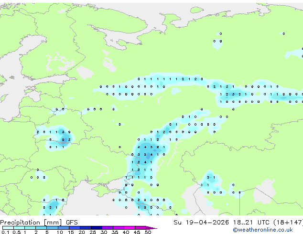Click the '(18+147)' forecast offset text
The image size is (303, 234).
tap(288, 223)
